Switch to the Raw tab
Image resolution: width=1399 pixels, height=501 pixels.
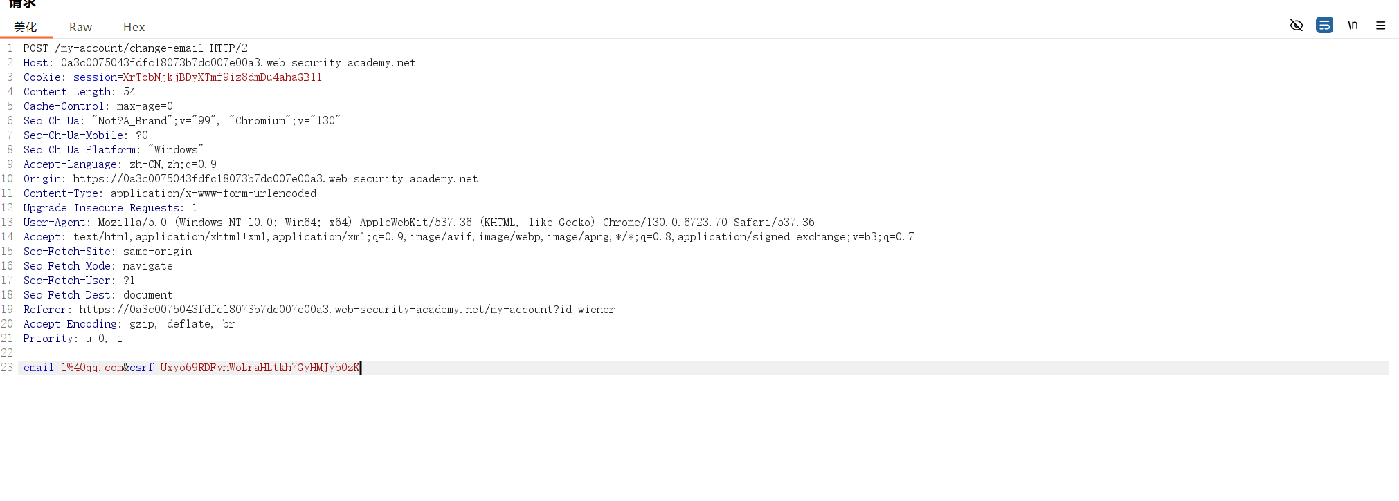point(80,27)
